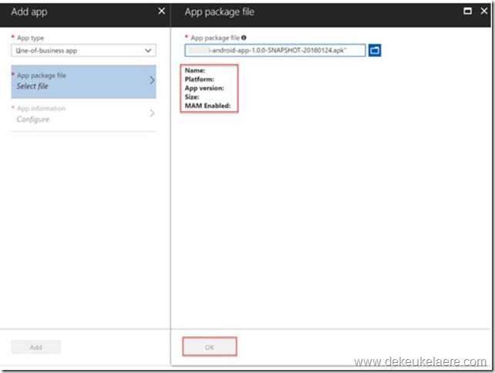Click the App version label
Screen dimensions: 495x373
[x=204, y=88]
